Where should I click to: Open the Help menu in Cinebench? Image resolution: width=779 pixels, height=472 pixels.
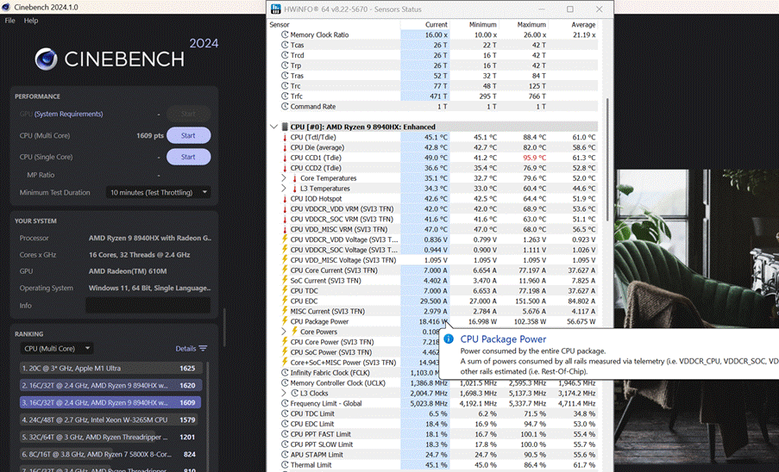click(x=31, y=20)
